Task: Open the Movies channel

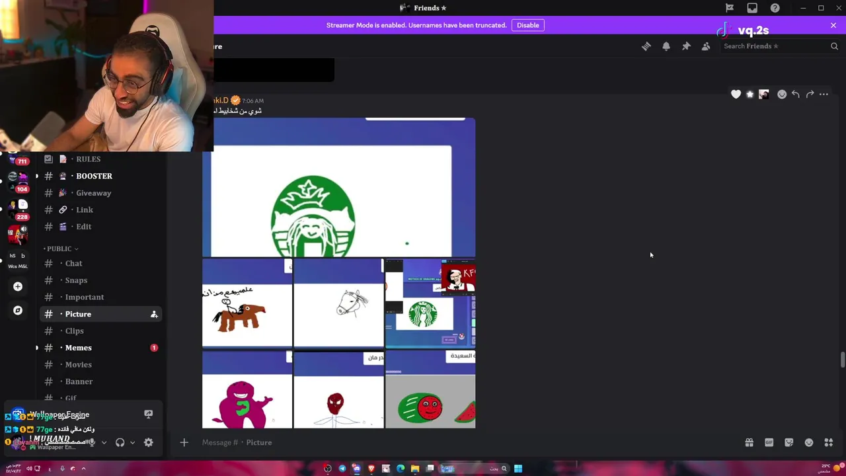Action: point(99,364)
